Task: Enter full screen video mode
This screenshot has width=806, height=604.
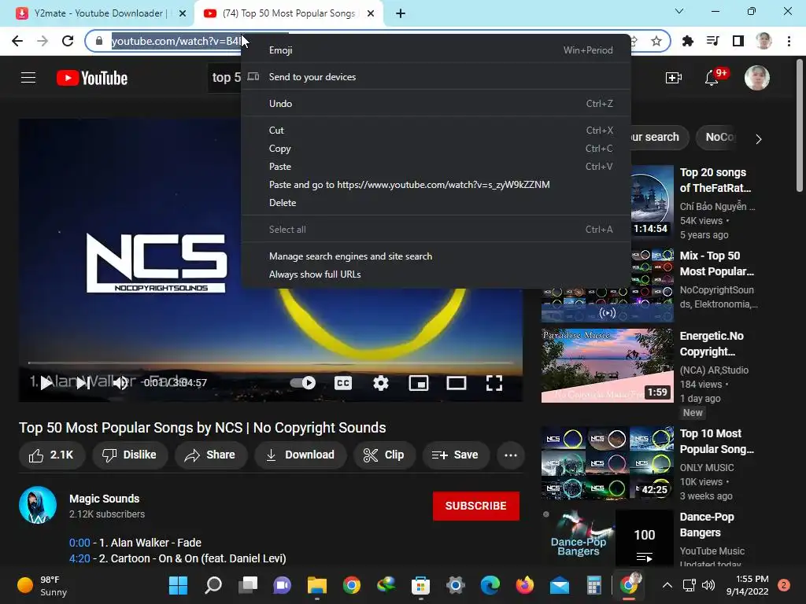Action: tap(494, 383)
